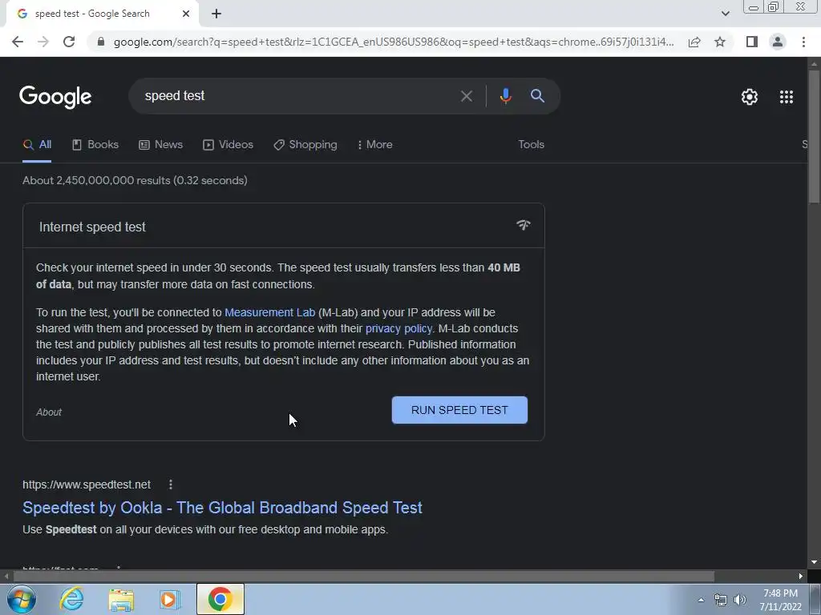Open search Tools
This screenshot has width=821, height=615.
pyautogui.click(x=531, y=144)
